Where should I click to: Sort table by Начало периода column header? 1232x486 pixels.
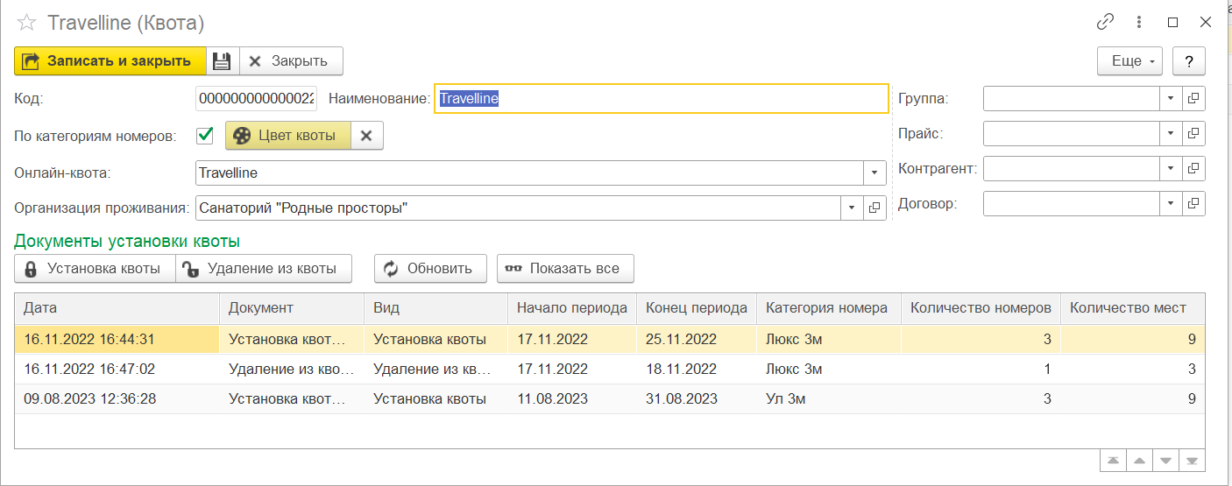pos(571,308)
